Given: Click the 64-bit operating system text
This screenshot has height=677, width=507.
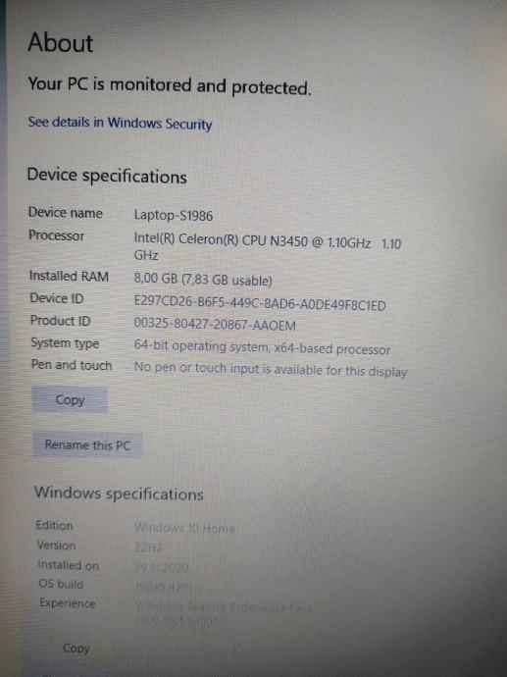Looking at the screenshot, I should (262, 347).
